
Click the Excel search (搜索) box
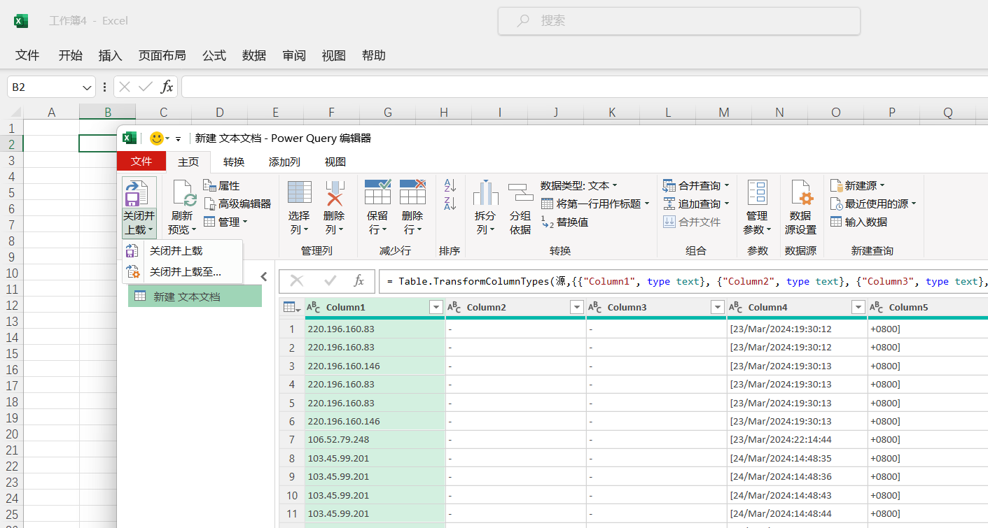(x=679, y=21)
